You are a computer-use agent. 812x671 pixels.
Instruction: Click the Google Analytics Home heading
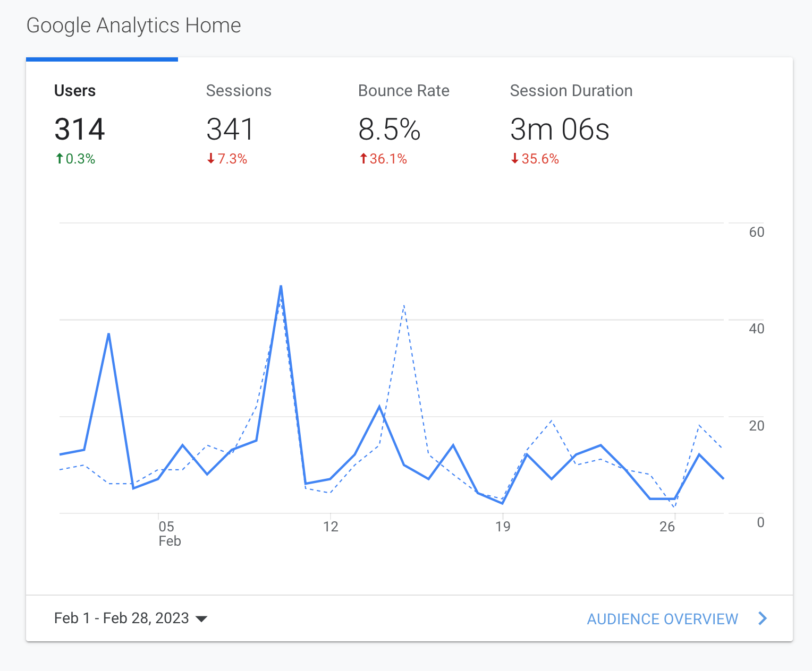[133, 25]
